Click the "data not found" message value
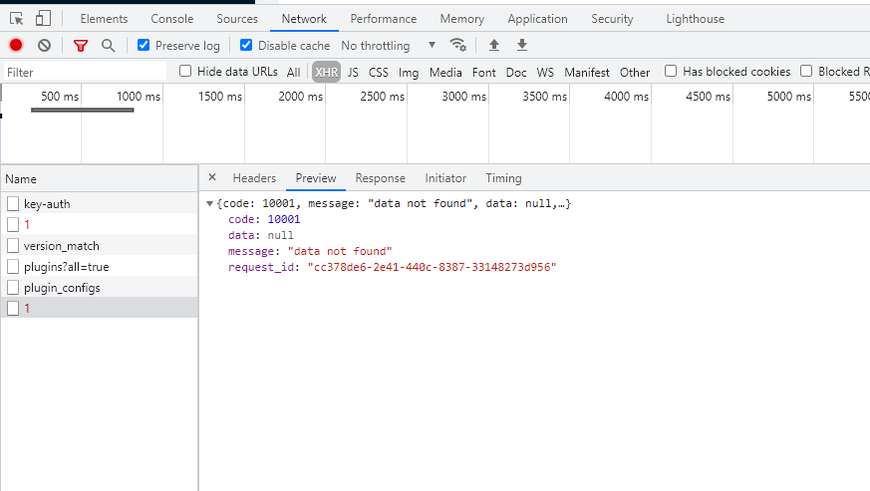This screenshot has height=491, width=870. coord(340,251)
